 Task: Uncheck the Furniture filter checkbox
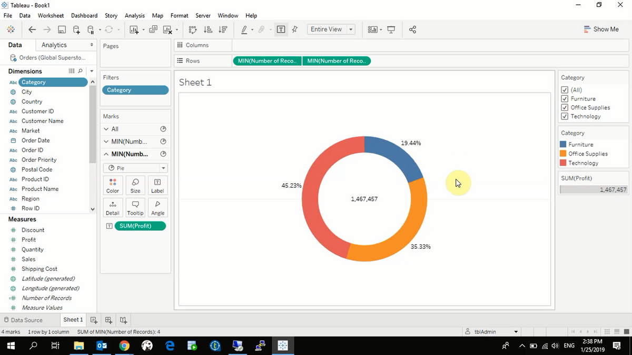tap(565, 99)
